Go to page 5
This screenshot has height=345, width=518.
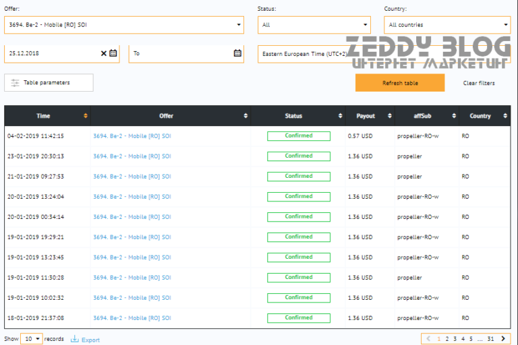tap(471, 339)
